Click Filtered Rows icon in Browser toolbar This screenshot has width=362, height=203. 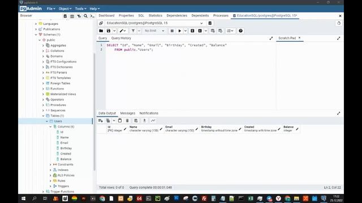click(x=79, y=16)
